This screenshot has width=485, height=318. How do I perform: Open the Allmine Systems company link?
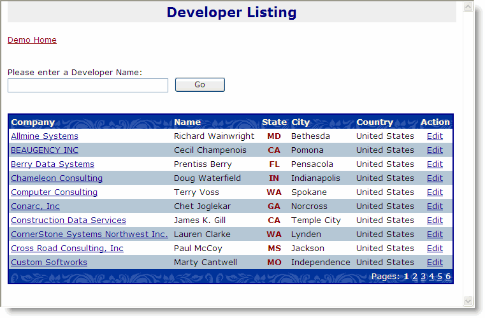(45, 136)
